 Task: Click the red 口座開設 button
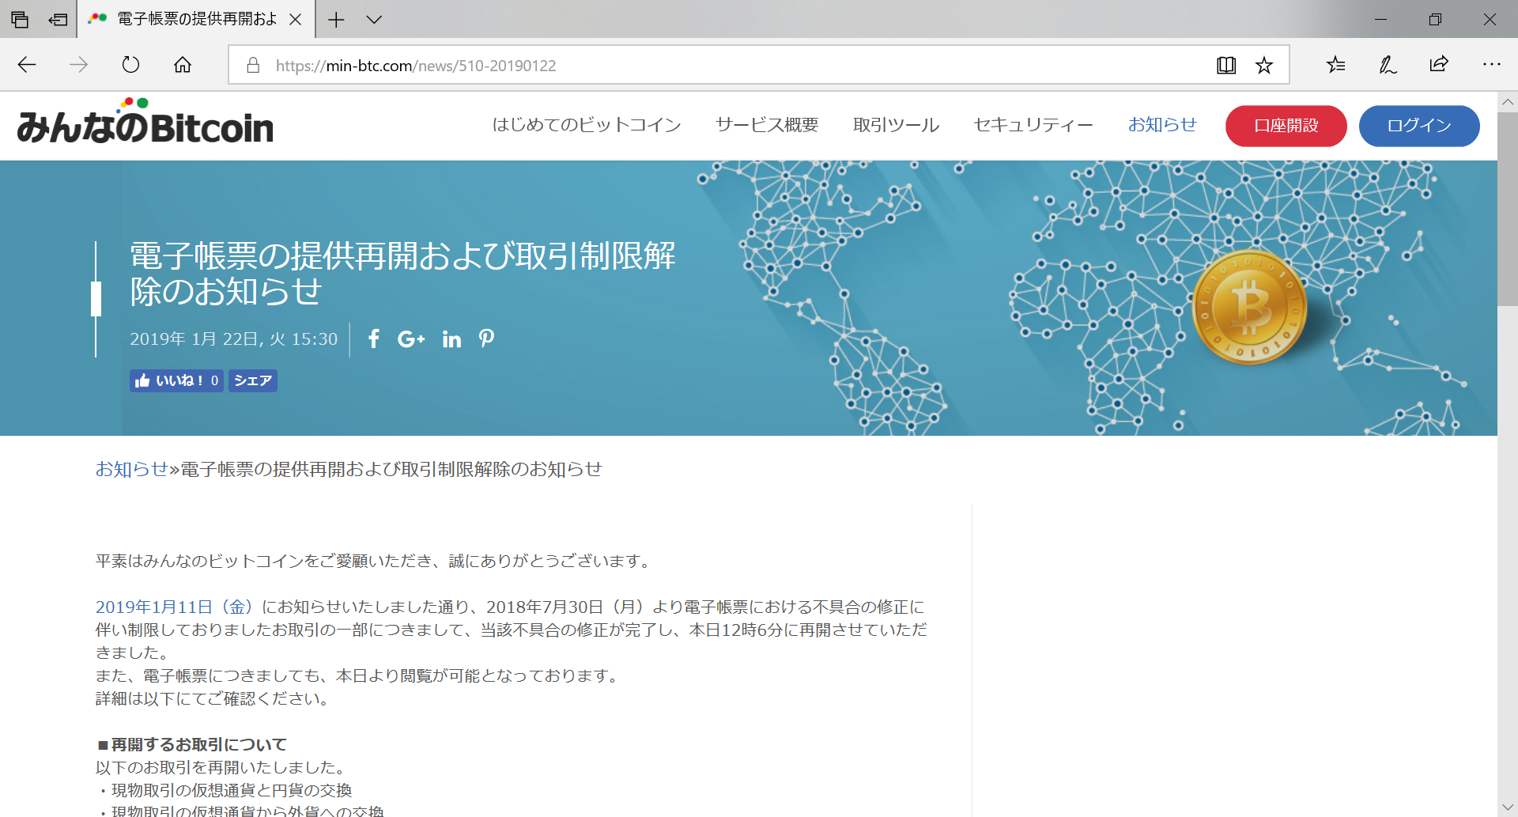pos(1286,126)
